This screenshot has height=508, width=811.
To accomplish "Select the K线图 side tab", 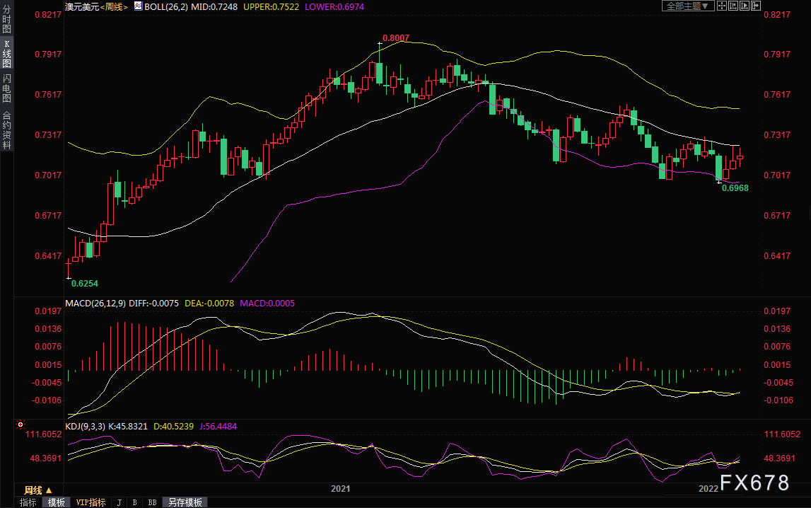I will pos(7,54).
